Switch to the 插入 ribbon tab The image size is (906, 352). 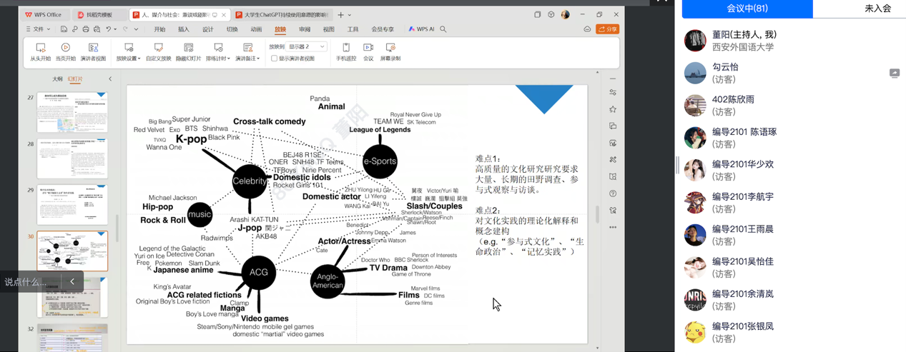184,29
